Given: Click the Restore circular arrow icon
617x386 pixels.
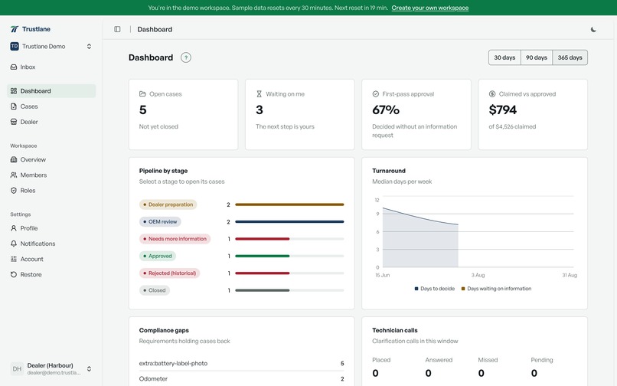Looking at the screenshot, I should [14, 274].
